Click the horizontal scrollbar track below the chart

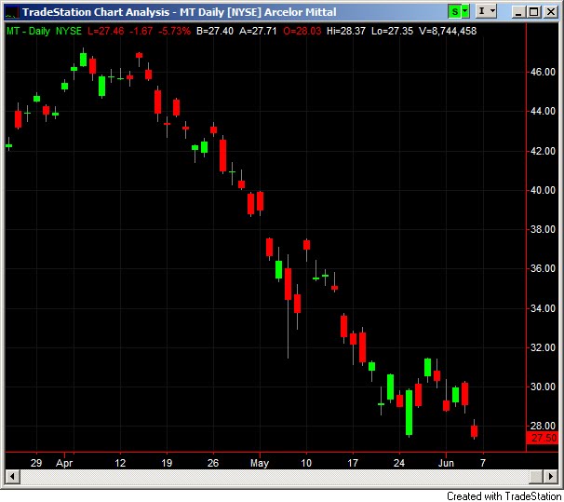[x=275, y=477]
